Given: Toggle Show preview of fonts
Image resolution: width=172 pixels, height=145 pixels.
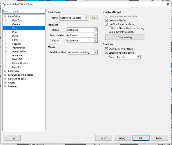Looking at the screenshot, I should coord(106,49).
